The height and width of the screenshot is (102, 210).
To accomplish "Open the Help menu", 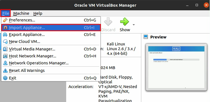I will (38, 13).
